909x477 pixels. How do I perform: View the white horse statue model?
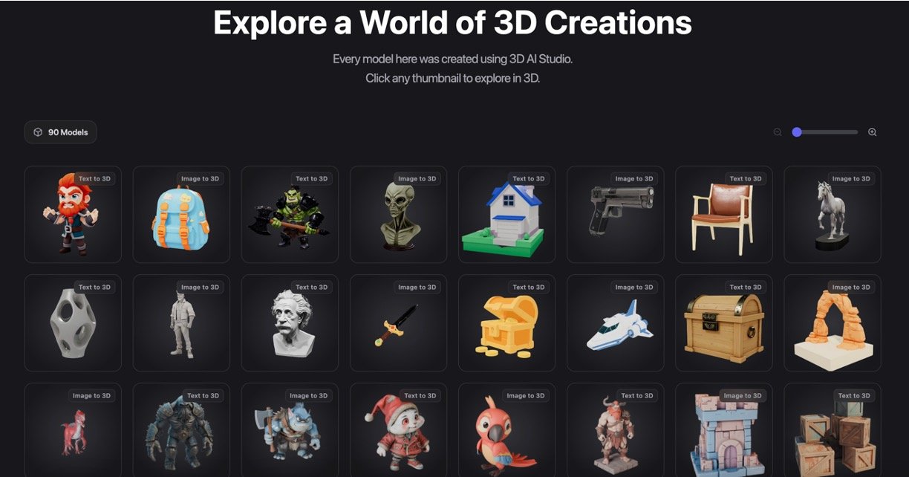tap(832, 215)
